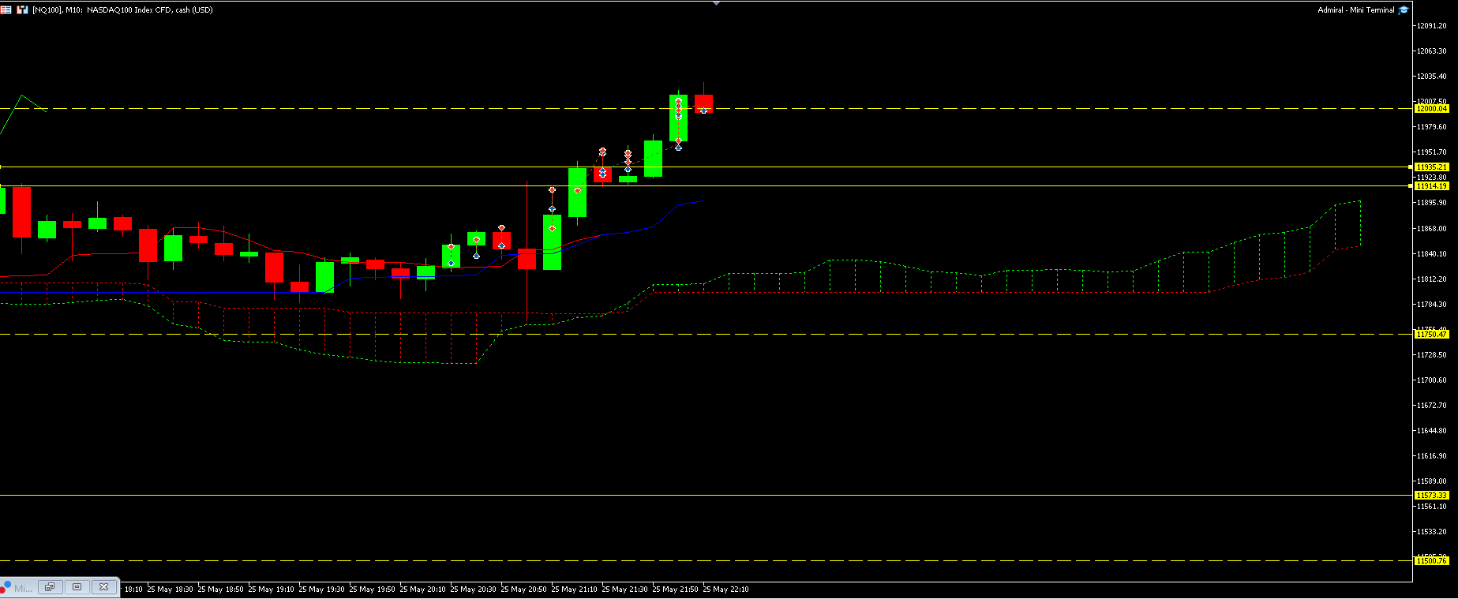
Task: Click the 12063.30 price on the scale
Action: coord(1432,51)
